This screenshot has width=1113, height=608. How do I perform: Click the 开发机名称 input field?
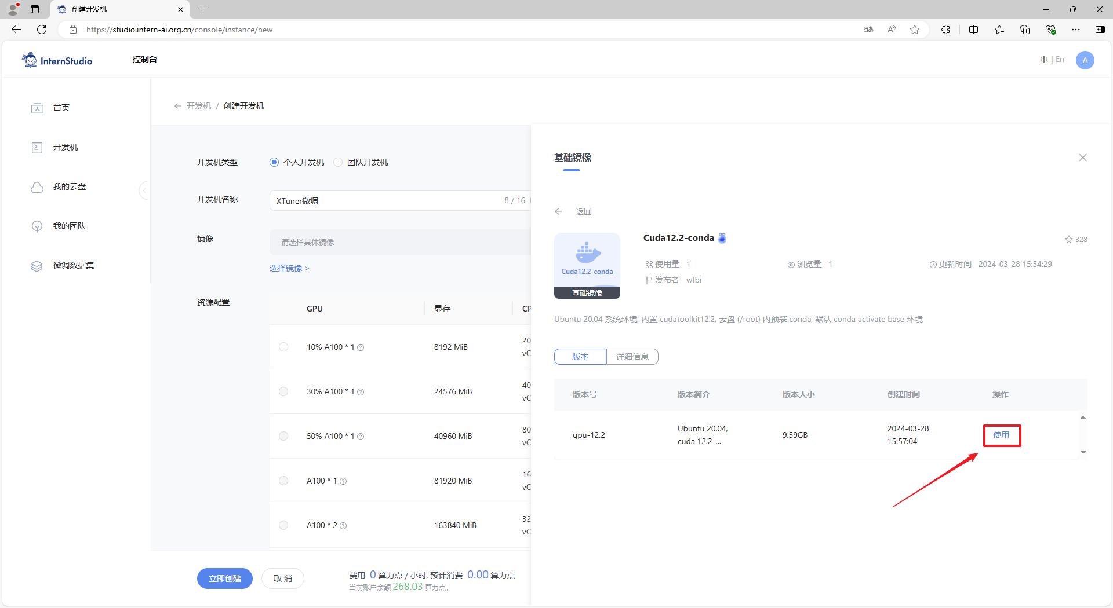pyautogui.click(x=400, y=200)
